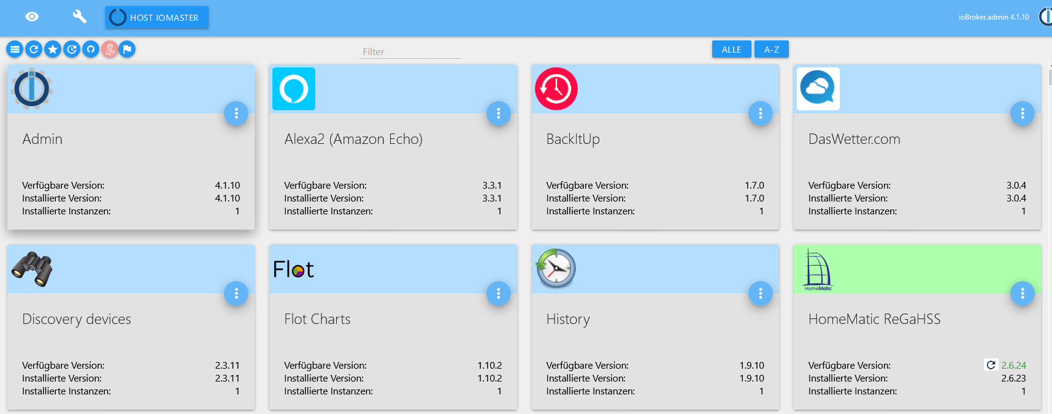Open HomeMatic ReGaHSS card three-dot menu

click(1023, 293)
